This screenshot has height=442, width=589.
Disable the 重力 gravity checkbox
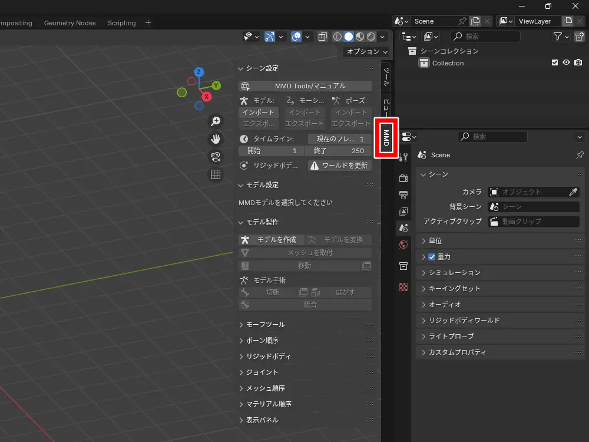[432, 257]
